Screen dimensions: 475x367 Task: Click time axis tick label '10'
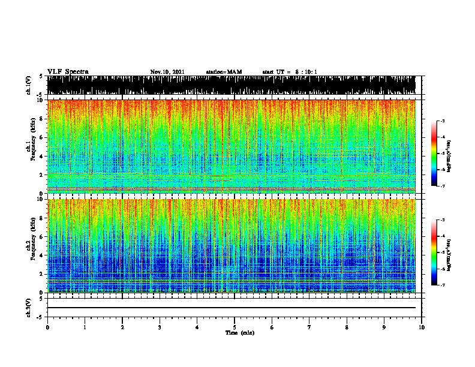[x=422, y=327]
